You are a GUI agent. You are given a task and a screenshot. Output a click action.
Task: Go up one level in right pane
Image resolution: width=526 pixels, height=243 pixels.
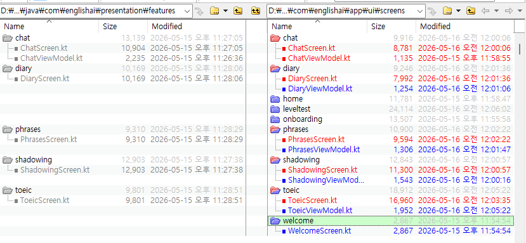pyautogui.click(x=471, y=11)
